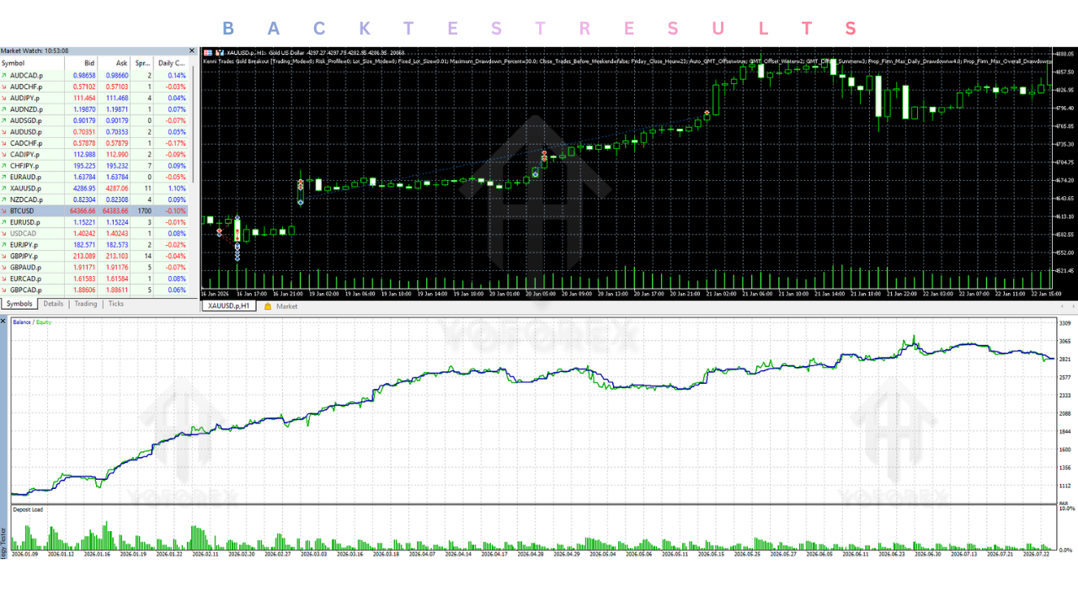
Task: Select the XAUUSD.p symbol name
Action: pyautogui.click(x=25, y=189)
